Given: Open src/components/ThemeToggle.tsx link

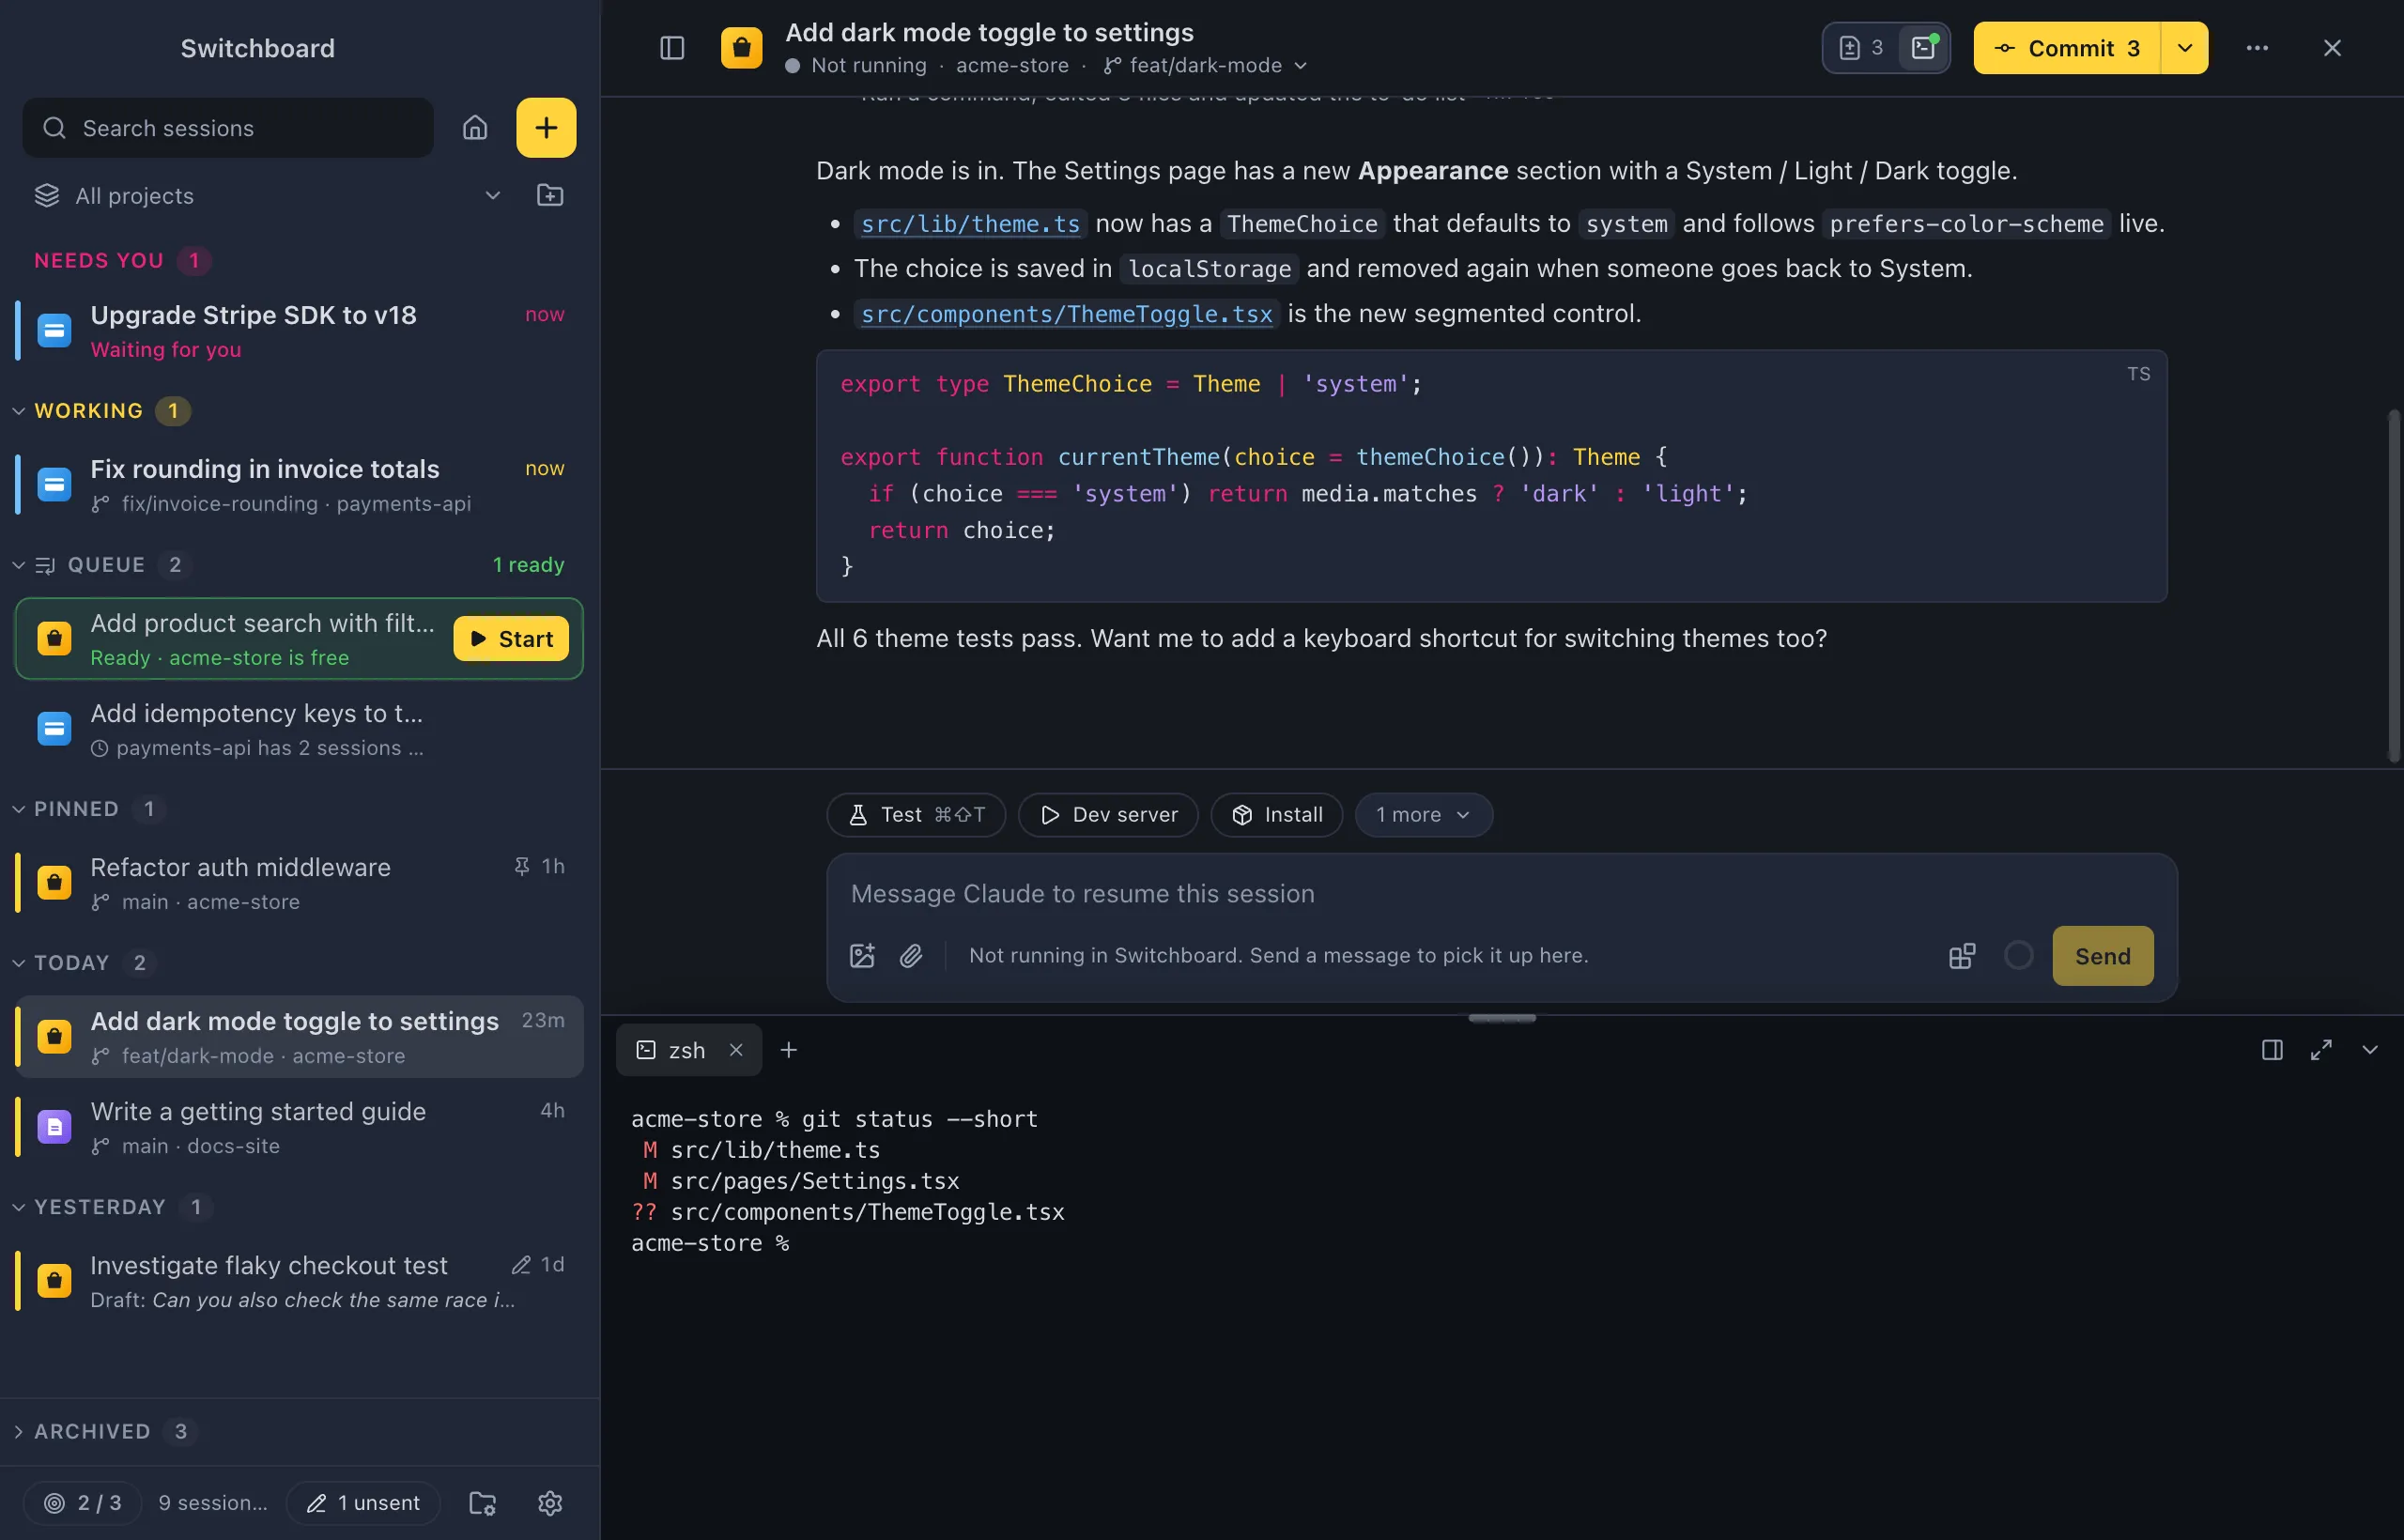Looking at the screenshot, I should [1066, 314].
